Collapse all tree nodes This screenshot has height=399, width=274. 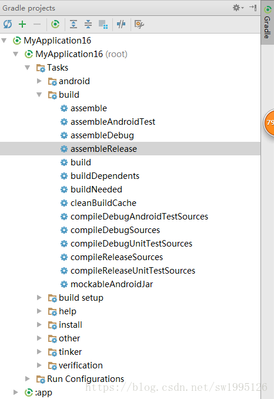88,25
